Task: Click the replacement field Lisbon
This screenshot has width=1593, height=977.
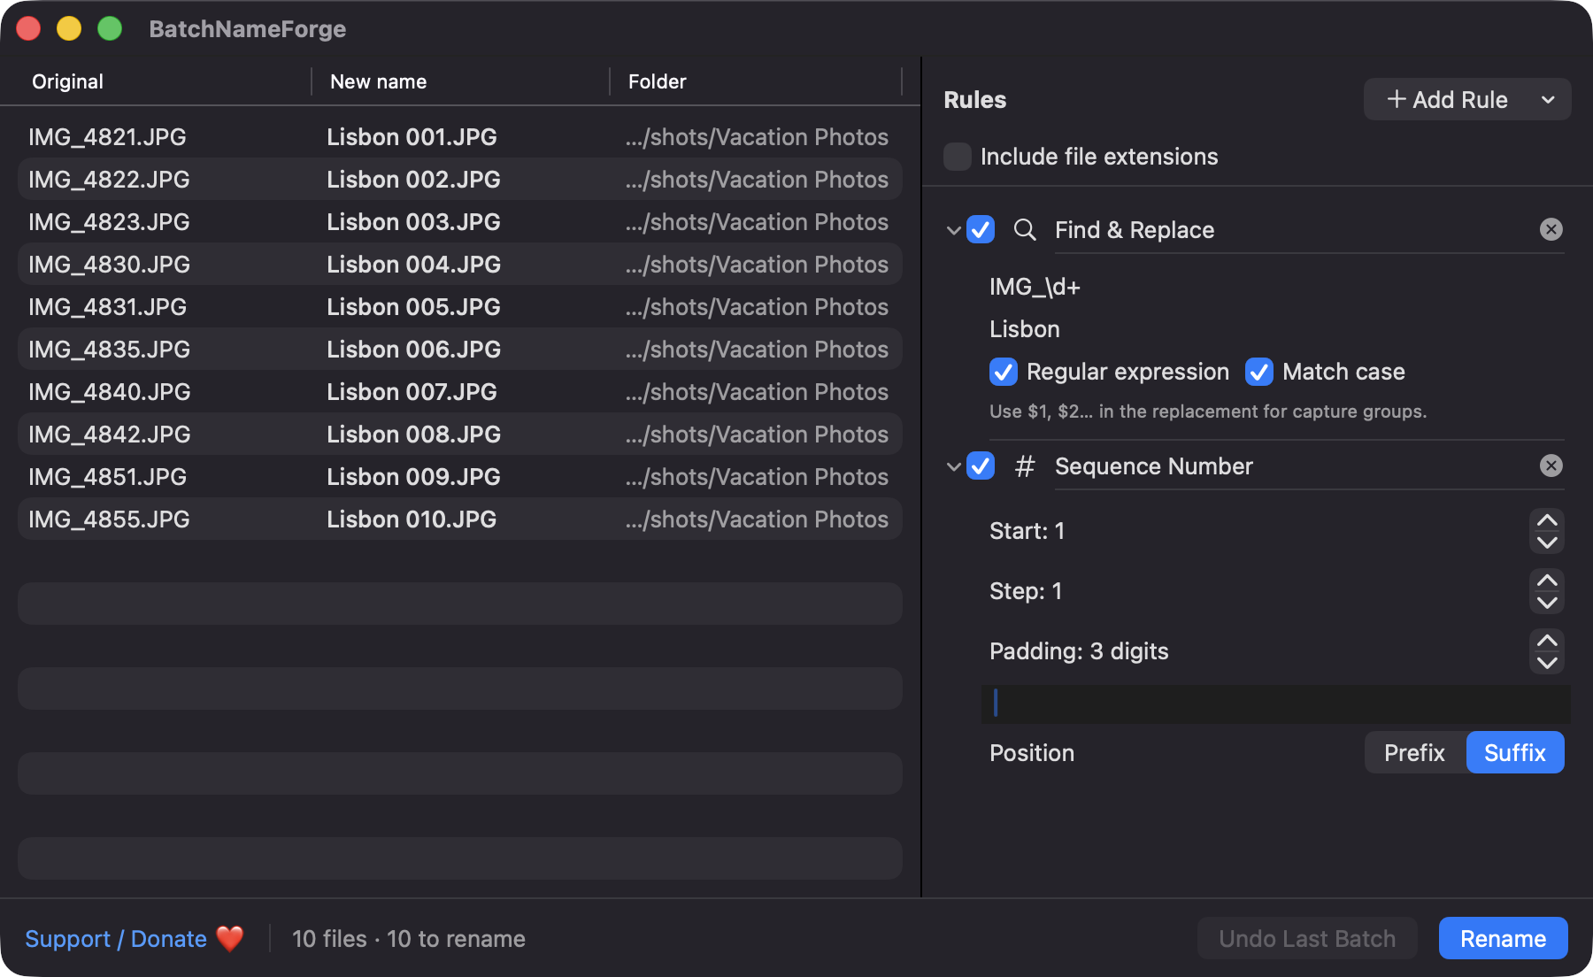Action: (x=1276, y=329)
